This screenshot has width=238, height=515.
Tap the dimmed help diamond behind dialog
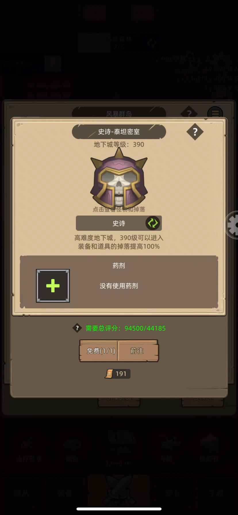(x=189, y=113)
